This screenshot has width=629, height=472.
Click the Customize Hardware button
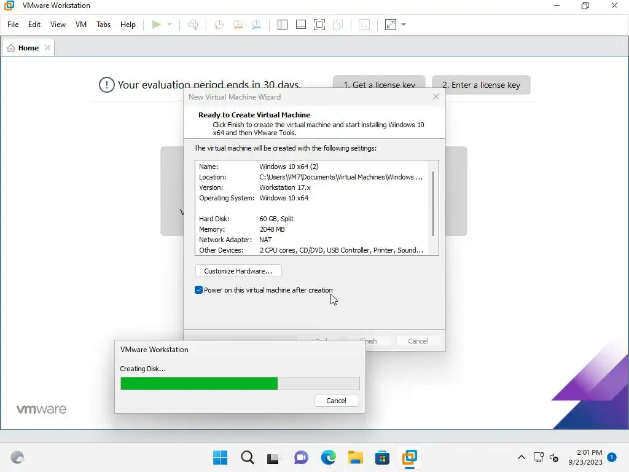238,271
